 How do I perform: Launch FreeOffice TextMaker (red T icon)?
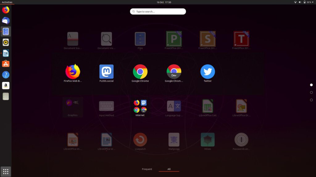coord(241,39)
